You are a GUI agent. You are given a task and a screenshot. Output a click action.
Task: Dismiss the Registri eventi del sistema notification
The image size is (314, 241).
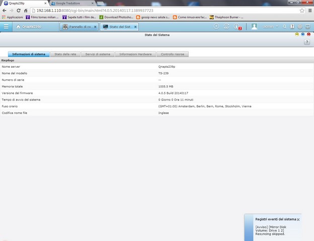[x=298, y=219]
